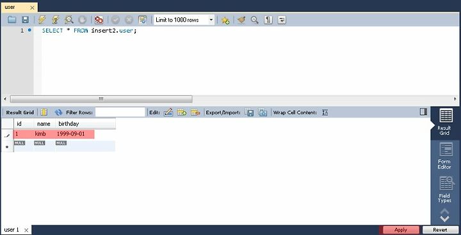
Task: Click the new row asterisk marker
Action: (x=7, y=146)
